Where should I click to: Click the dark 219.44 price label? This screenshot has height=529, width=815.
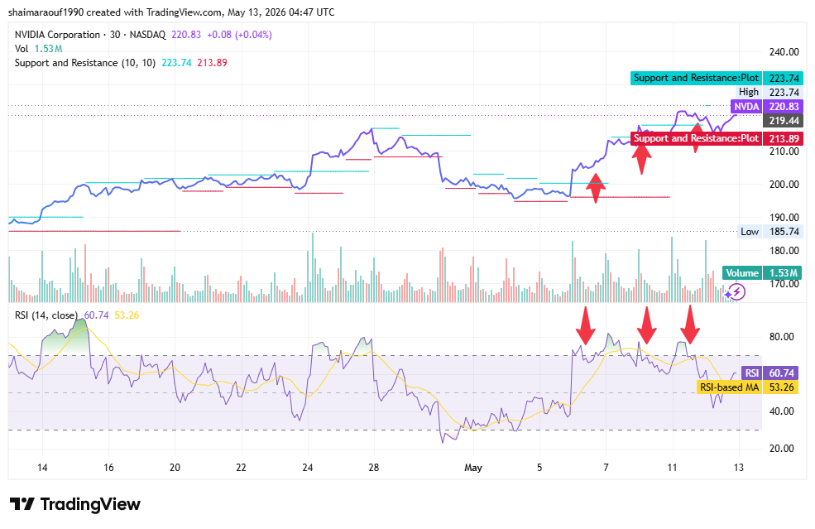pyautogui.click(x=784, y=121)
